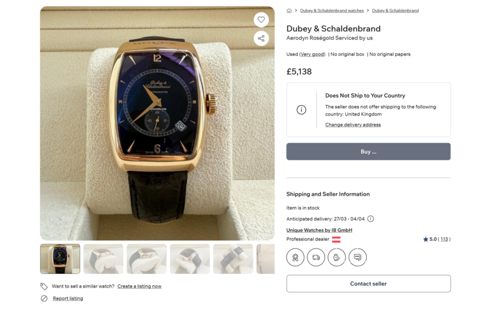Image resolution: width=501 pixels, height=309 pixels.
Task: Click the tag icon beside the sell prompt
Action: point(43,286)
